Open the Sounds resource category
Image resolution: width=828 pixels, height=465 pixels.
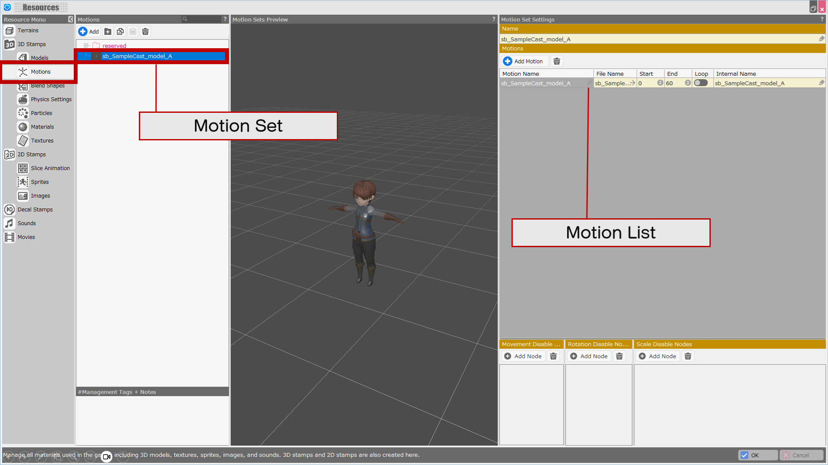27,223
